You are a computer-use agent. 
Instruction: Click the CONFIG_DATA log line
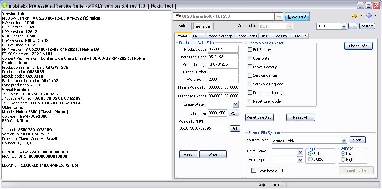point(35,152)
